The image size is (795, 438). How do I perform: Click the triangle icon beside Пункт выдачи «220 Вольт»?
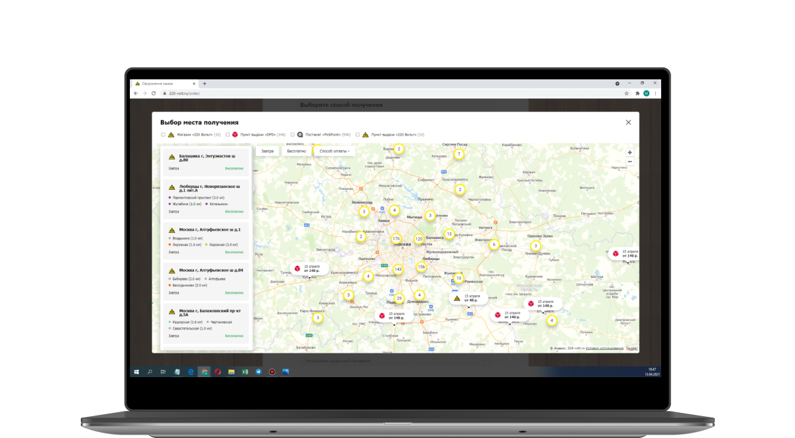point(365,134)
